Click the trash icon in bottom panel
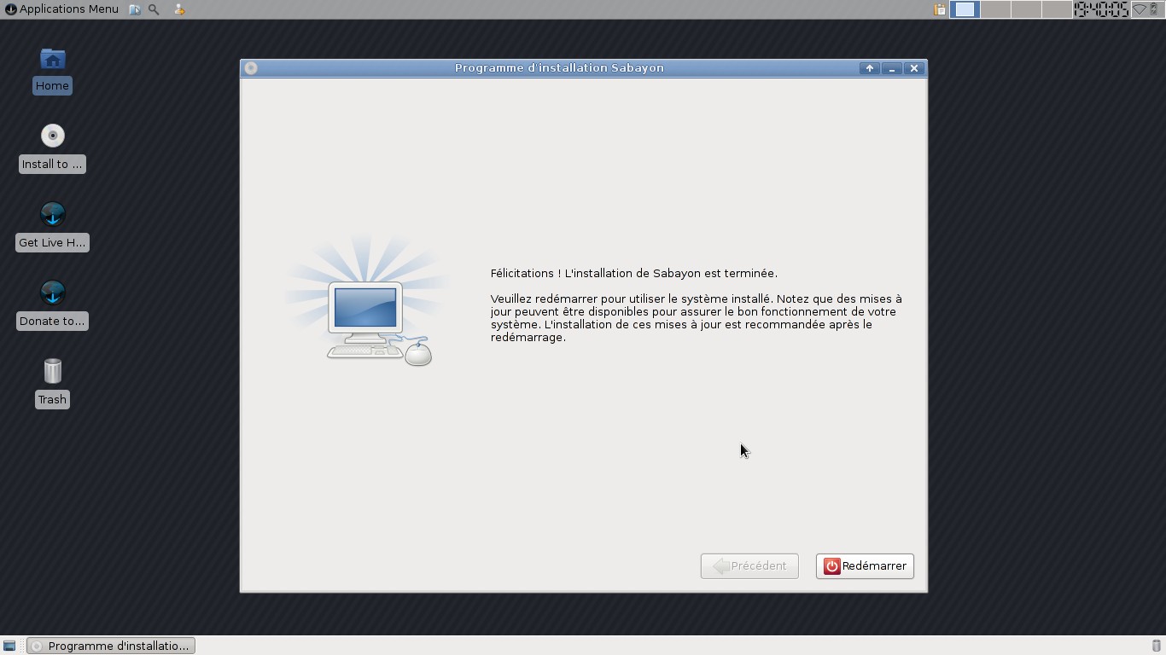The width and height of the screenshot is (1166, 655). pyautogui.click(x=1157, y=646)
